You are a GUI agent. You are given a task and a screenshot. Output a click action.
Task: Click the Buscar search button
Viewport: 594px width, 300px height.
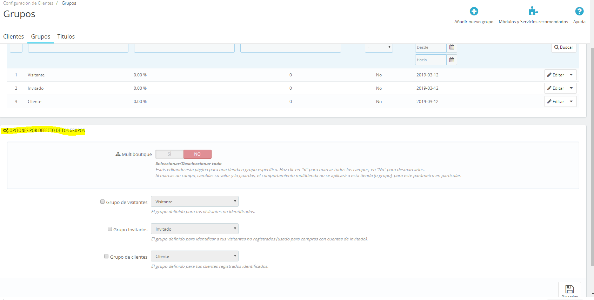tap(564, 47)
